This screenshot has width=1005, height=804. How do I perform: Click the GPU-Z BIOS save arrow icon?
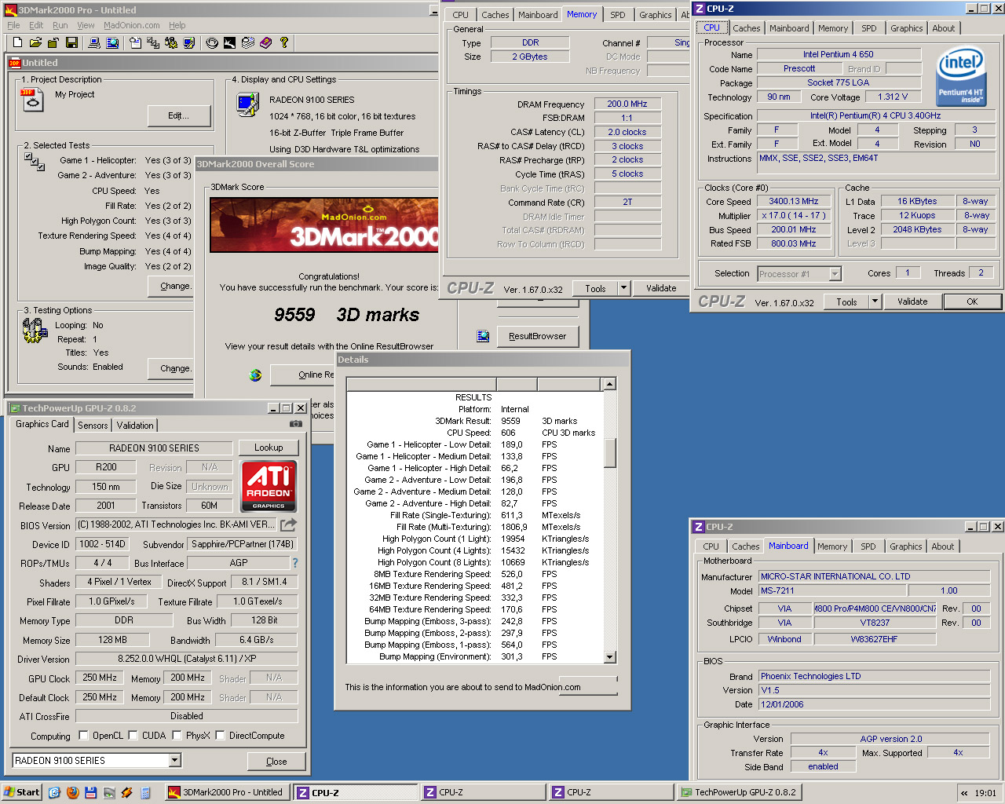289,524
